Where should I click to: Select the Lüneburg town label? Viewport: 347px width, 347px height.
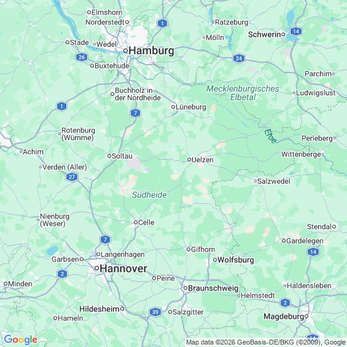tap(191, 107)
